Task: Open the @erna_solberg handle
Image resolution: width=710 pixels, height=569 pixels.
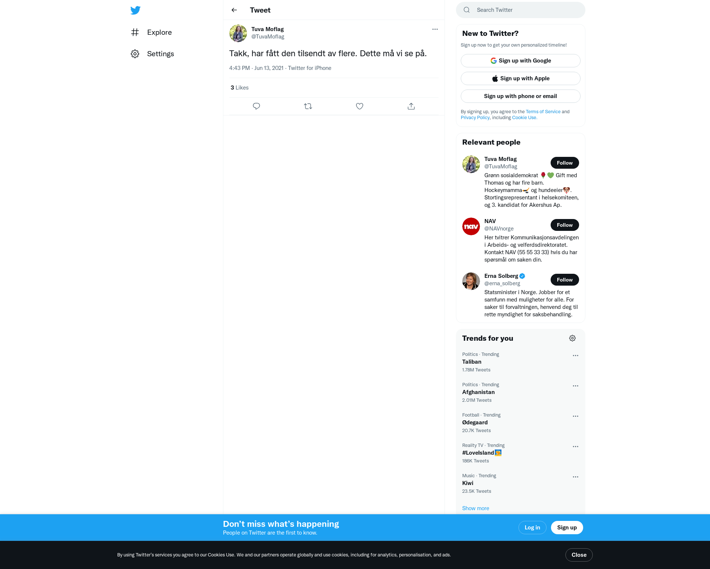Action: point(502,283)
